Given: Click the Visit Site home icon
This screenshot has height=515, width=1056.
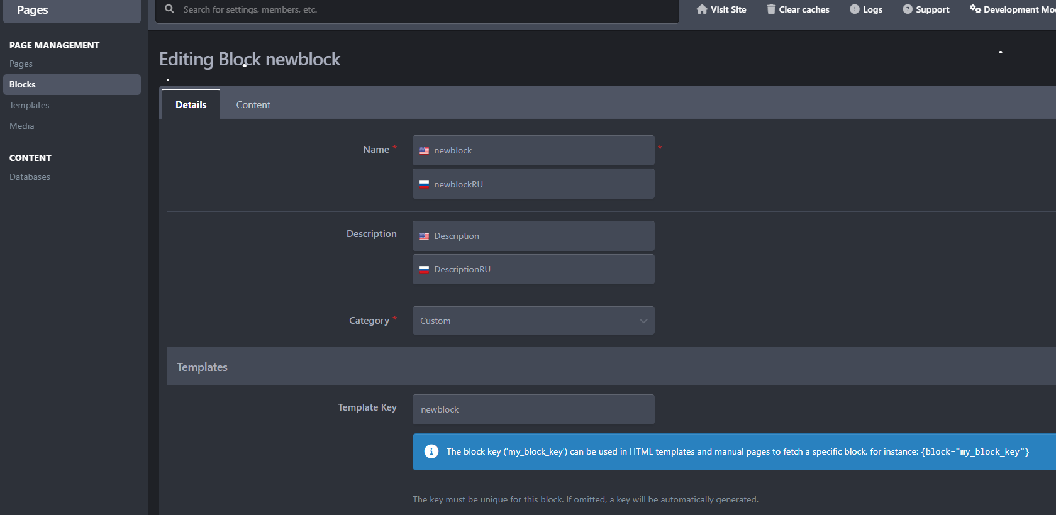Looking at the screenshot, I should 702,9.
